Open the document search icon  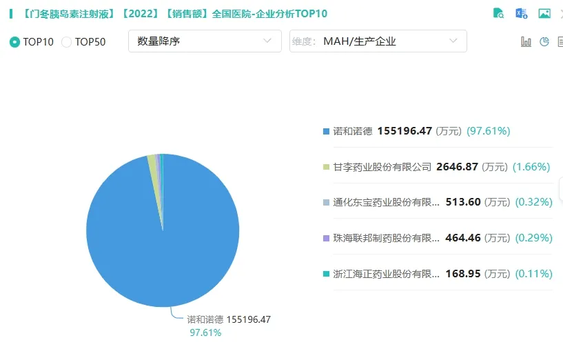[498, 13]
